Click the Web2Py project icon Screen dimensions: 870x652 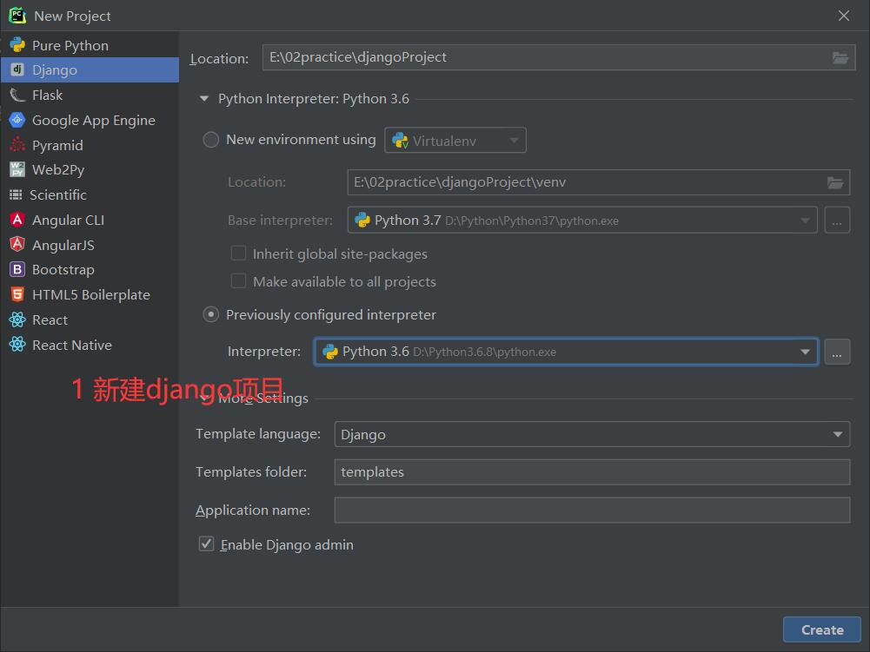pyautogui.click(x=17, y=169)
